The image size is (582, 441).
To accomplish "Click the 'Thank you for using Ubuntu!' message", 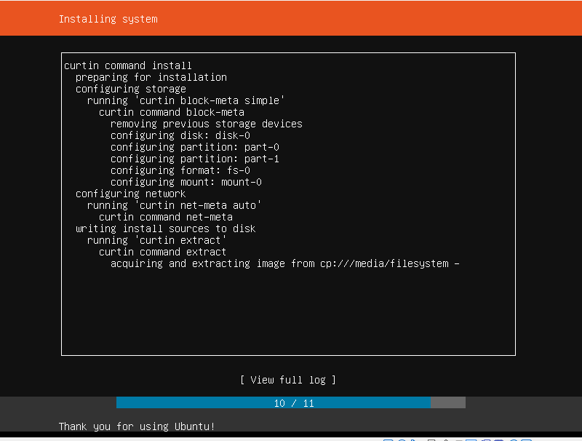I will (x=137, y=426).
